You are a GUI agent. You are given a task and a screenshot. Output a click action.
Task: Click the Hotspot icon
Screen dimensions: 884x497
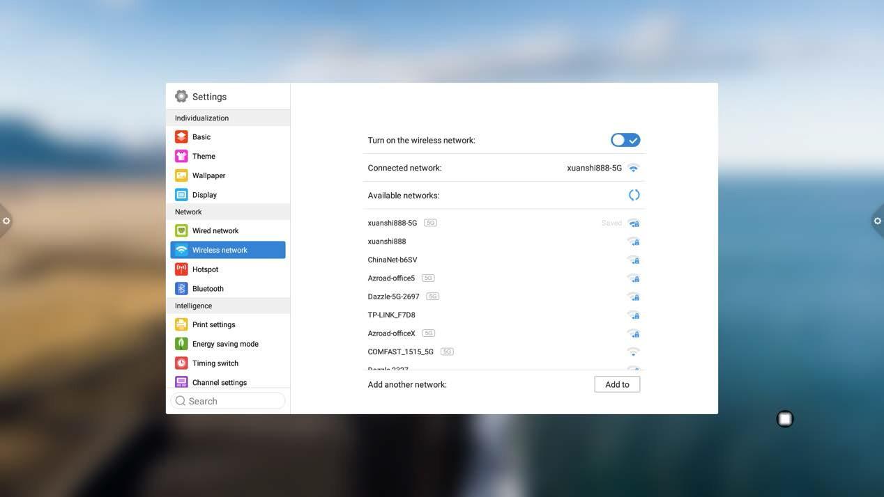(181, 269)
